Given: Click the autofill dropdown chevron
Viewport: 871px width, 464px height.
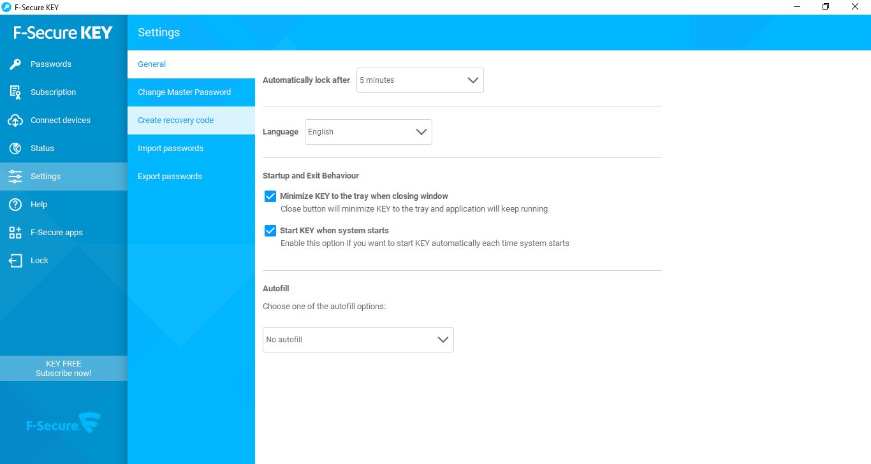Looking at the screenshot, I should (443, 340).
